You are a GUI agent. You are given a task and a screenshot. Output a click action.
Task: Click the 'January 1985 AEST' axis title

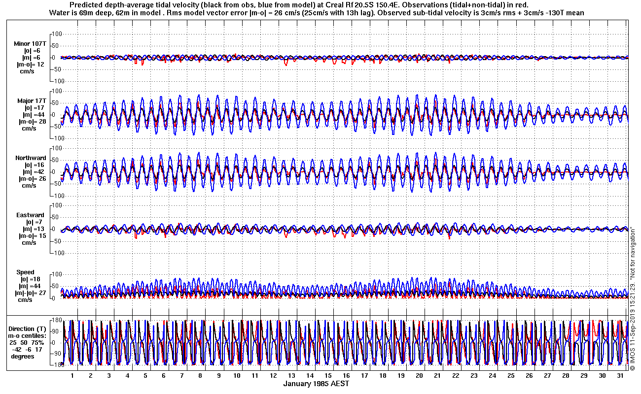click(x=317, y=383)
